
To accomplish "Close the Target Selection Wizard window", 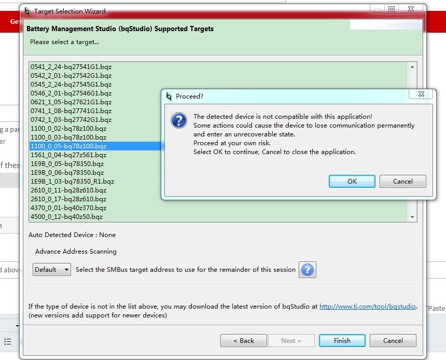I will pyautogui.click(x=411, y=9).
